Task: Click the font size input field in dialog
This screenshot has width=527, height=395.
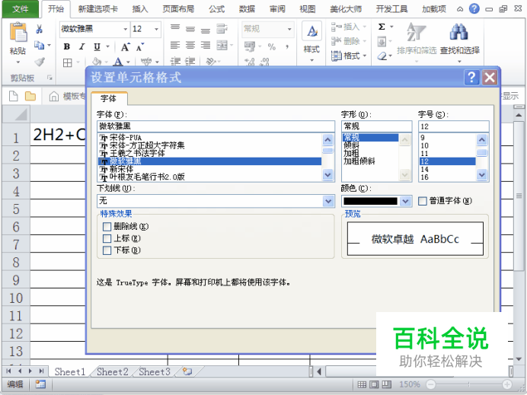Action: coord(453,126)
